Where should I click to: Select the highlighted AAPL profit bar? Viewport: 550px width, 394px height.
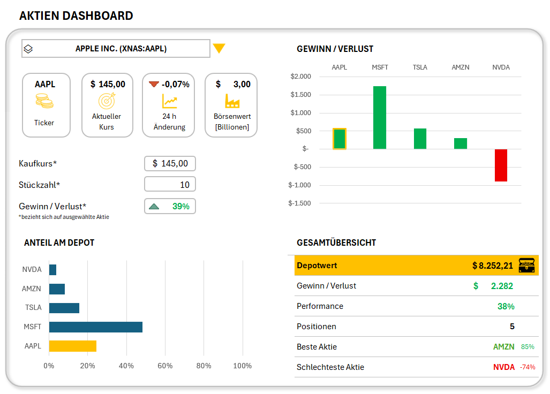[x=339, y=139]
